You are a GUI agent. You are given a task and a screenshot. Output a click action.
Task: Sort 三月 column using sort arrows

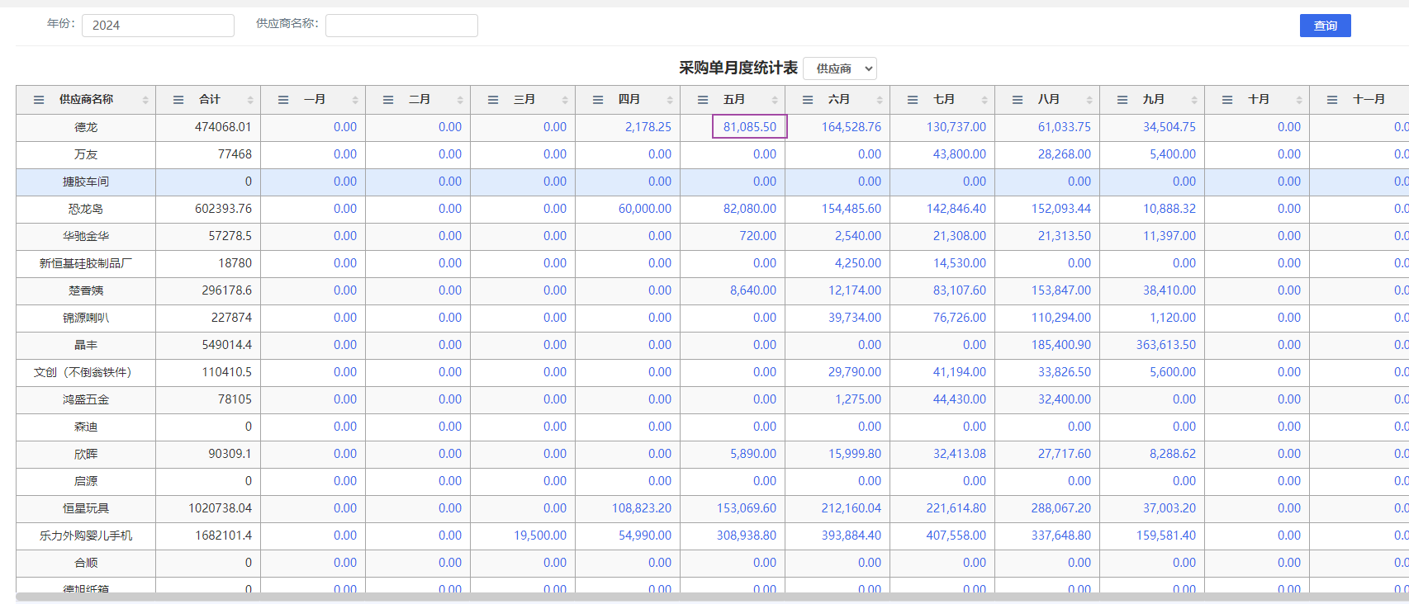[x=565, y=100]
